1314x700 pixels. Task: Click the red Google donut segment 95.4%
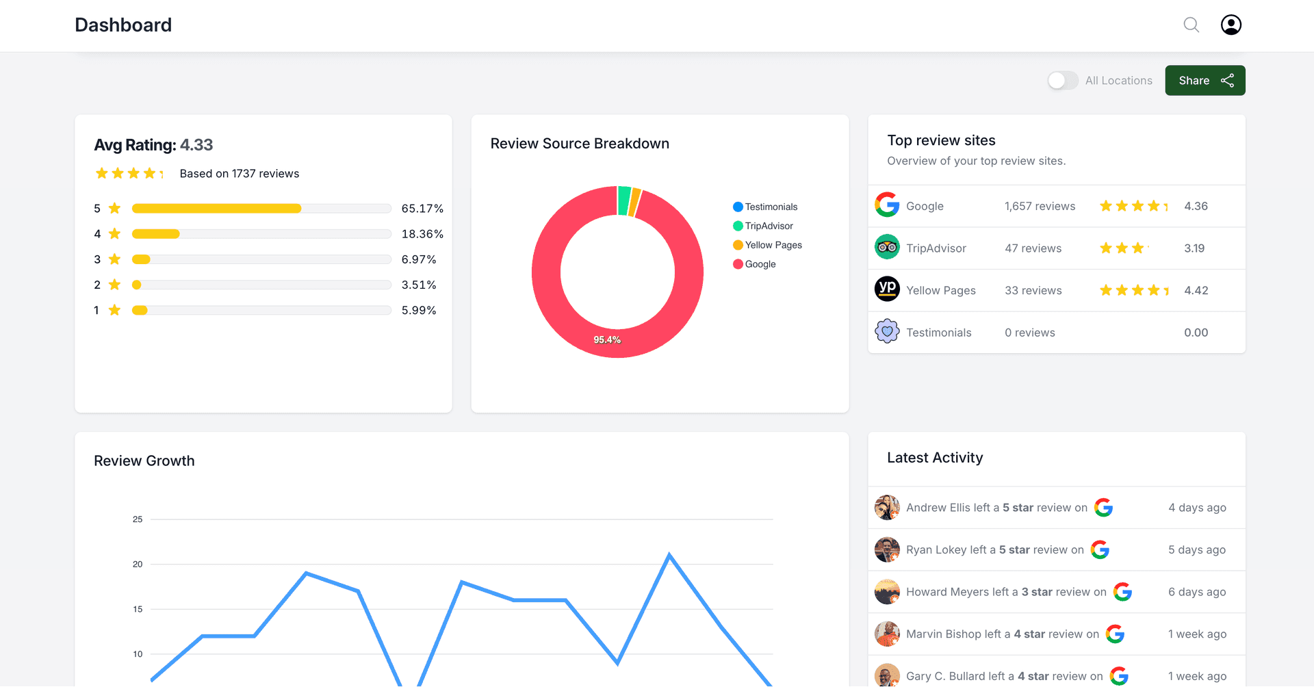click(607, 340)
